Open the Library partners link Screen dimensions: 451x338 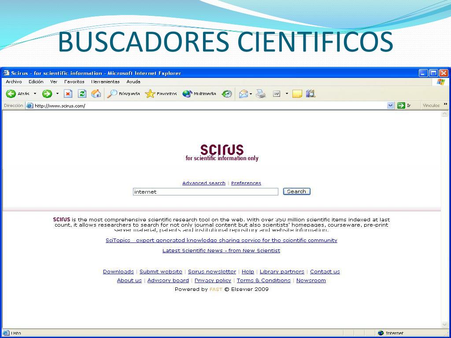pyautogui.click(x=282, y=272)
